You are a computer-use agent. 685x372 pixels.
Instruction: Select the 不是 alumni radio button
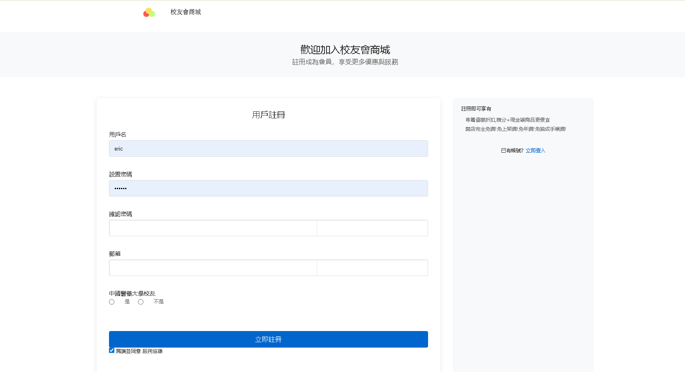click(x=141, y=302)
